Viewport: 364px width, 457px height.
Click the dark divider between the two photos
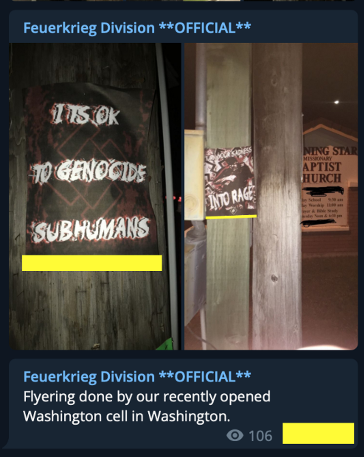183,197
